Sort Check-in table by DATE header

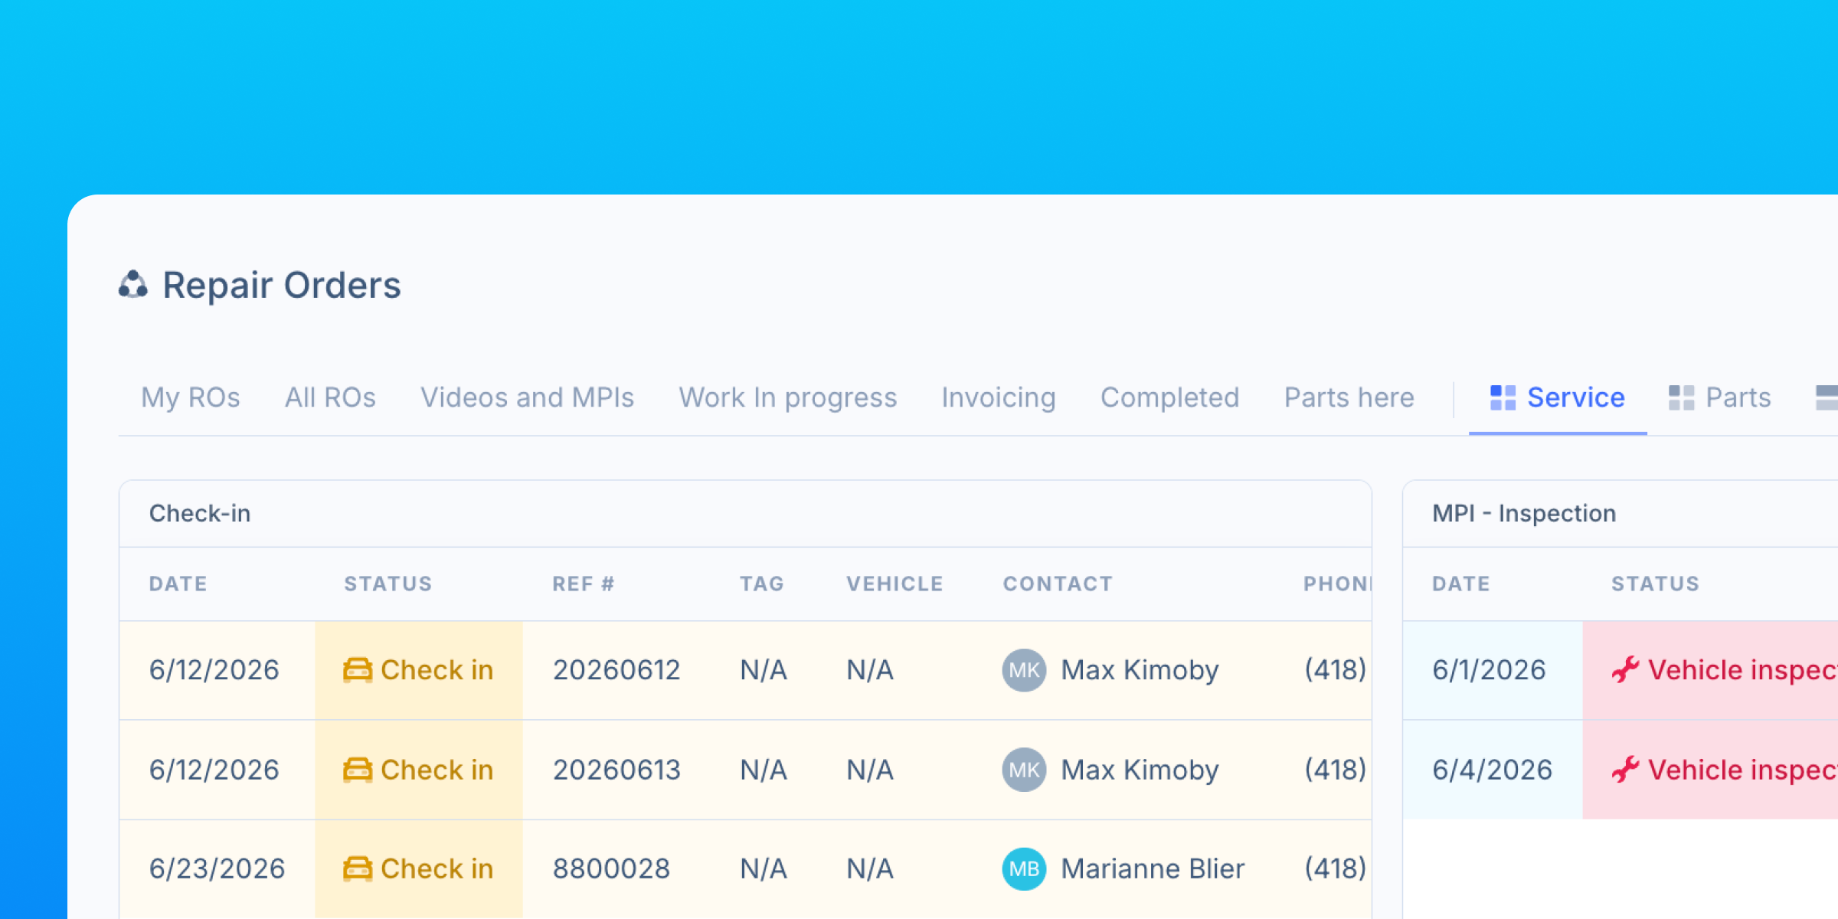tap(178, 584)
